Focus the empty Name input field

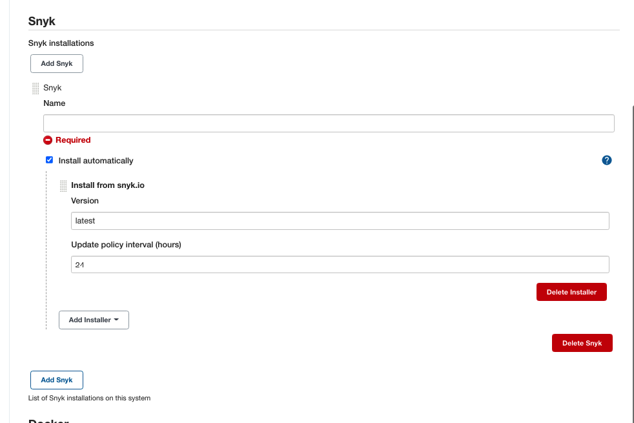point(329,123)
